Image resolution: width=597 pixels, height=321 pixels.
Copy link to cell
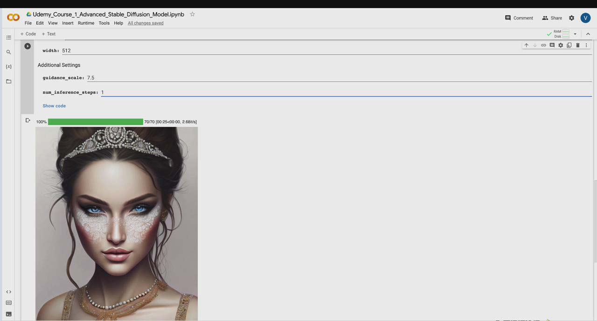pos(543,45)
